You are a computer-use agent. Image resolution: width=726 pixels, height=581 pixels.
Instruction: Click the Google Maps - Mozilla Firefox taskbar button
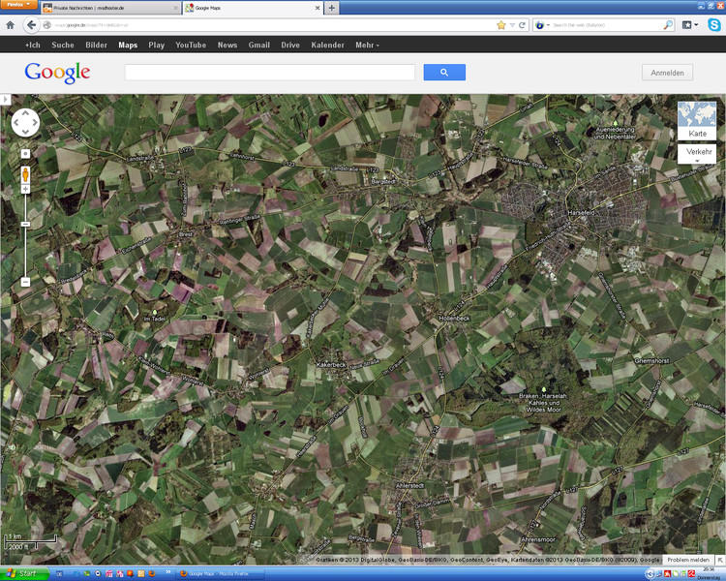tap(221, 573)
